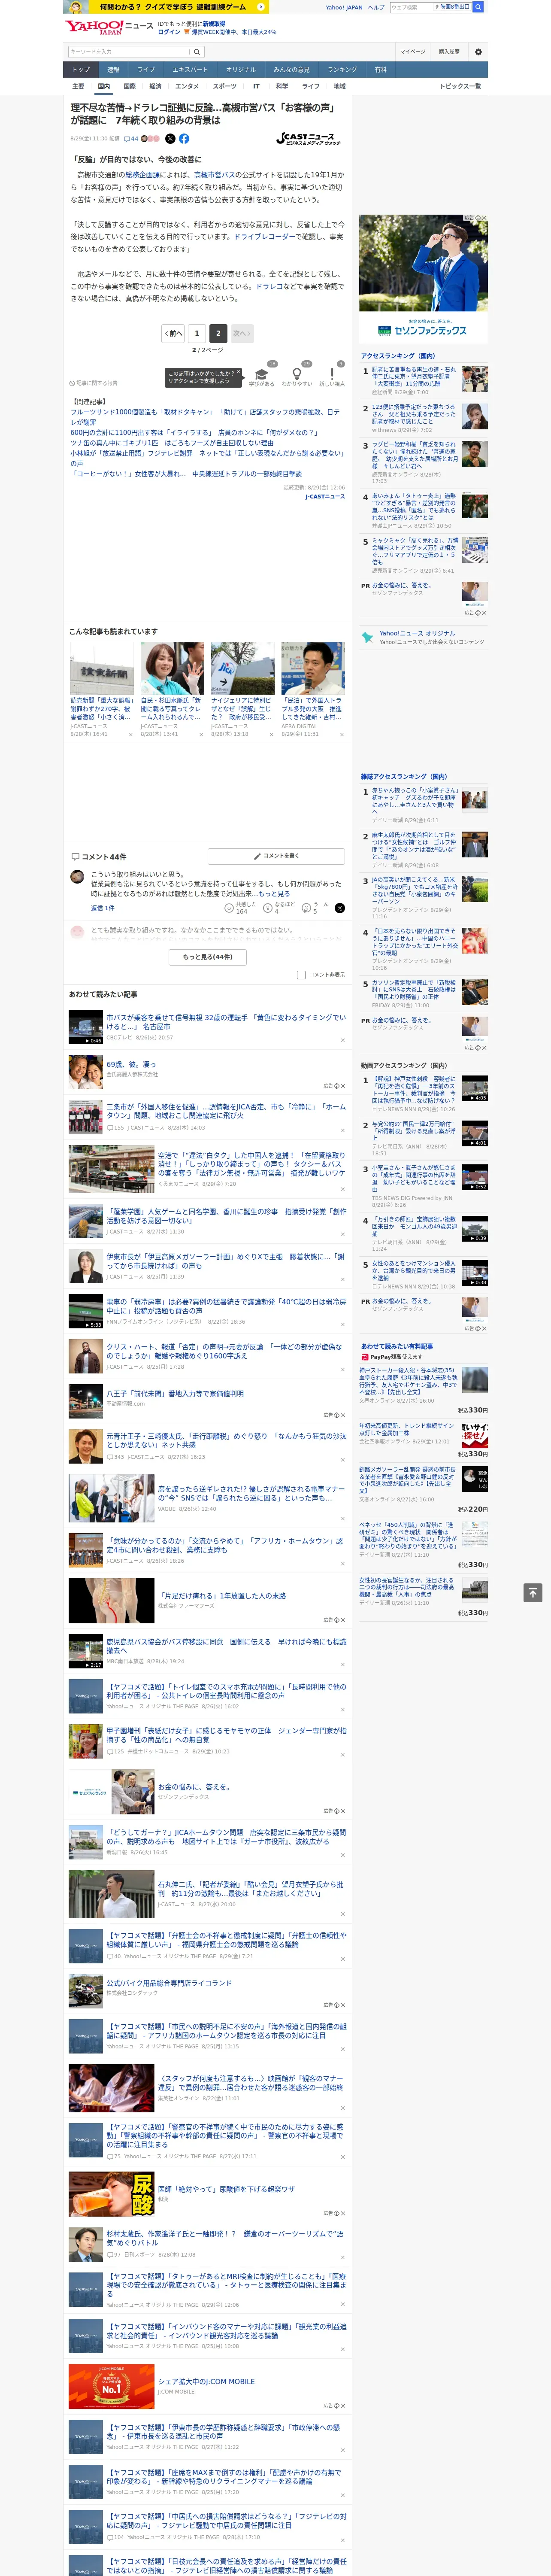This screenshot has height=2576, width=551.
Task: Open 市バスが乗客を乗せて信号無視 article
Action: click(226, 1021)
